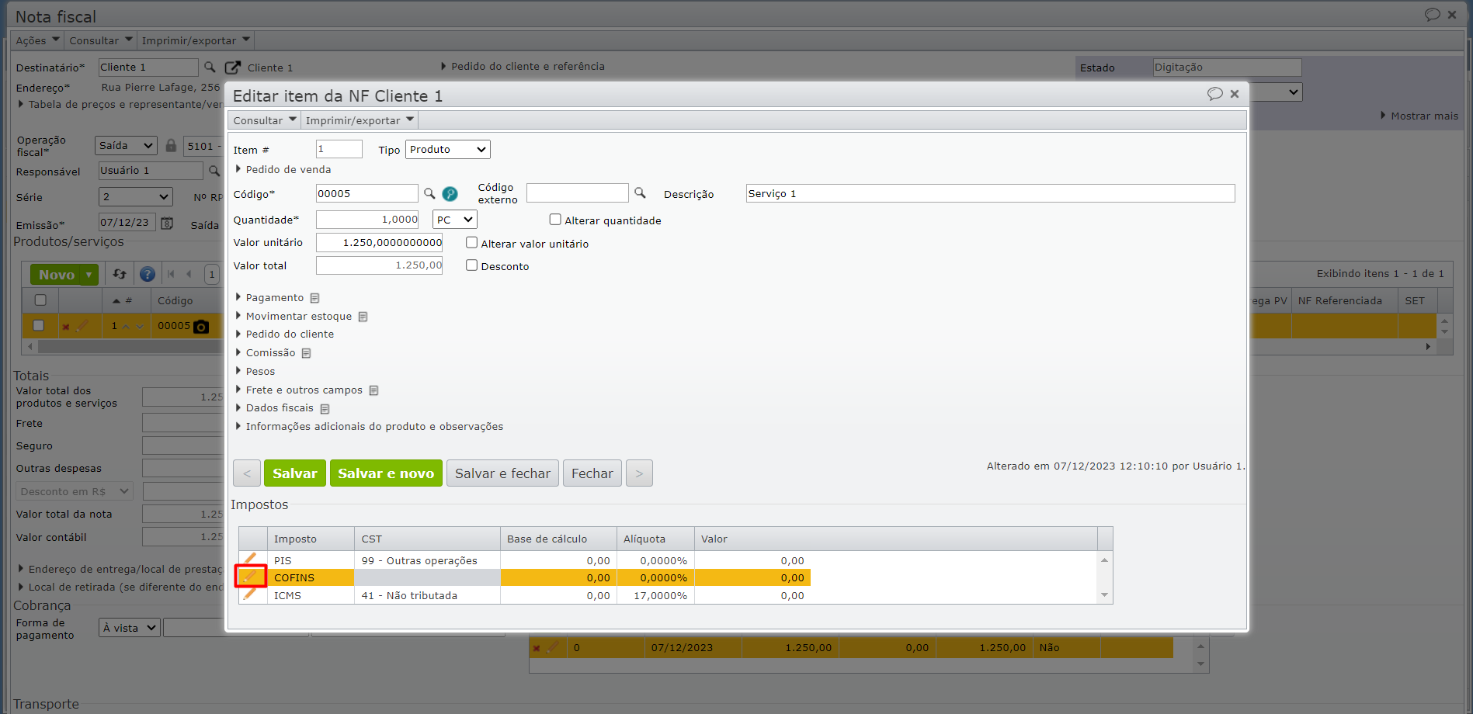Select the '41 - Não tributada' CST cell
1473x714 pixels.
click(x=427, y=595)
